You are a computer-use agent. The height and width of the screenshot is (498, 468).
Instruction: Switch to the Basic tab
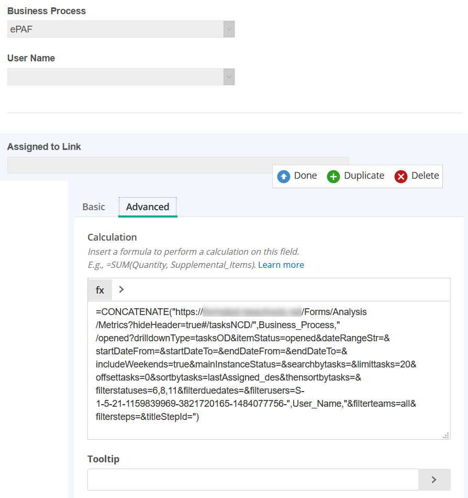[x=94, y=207]
